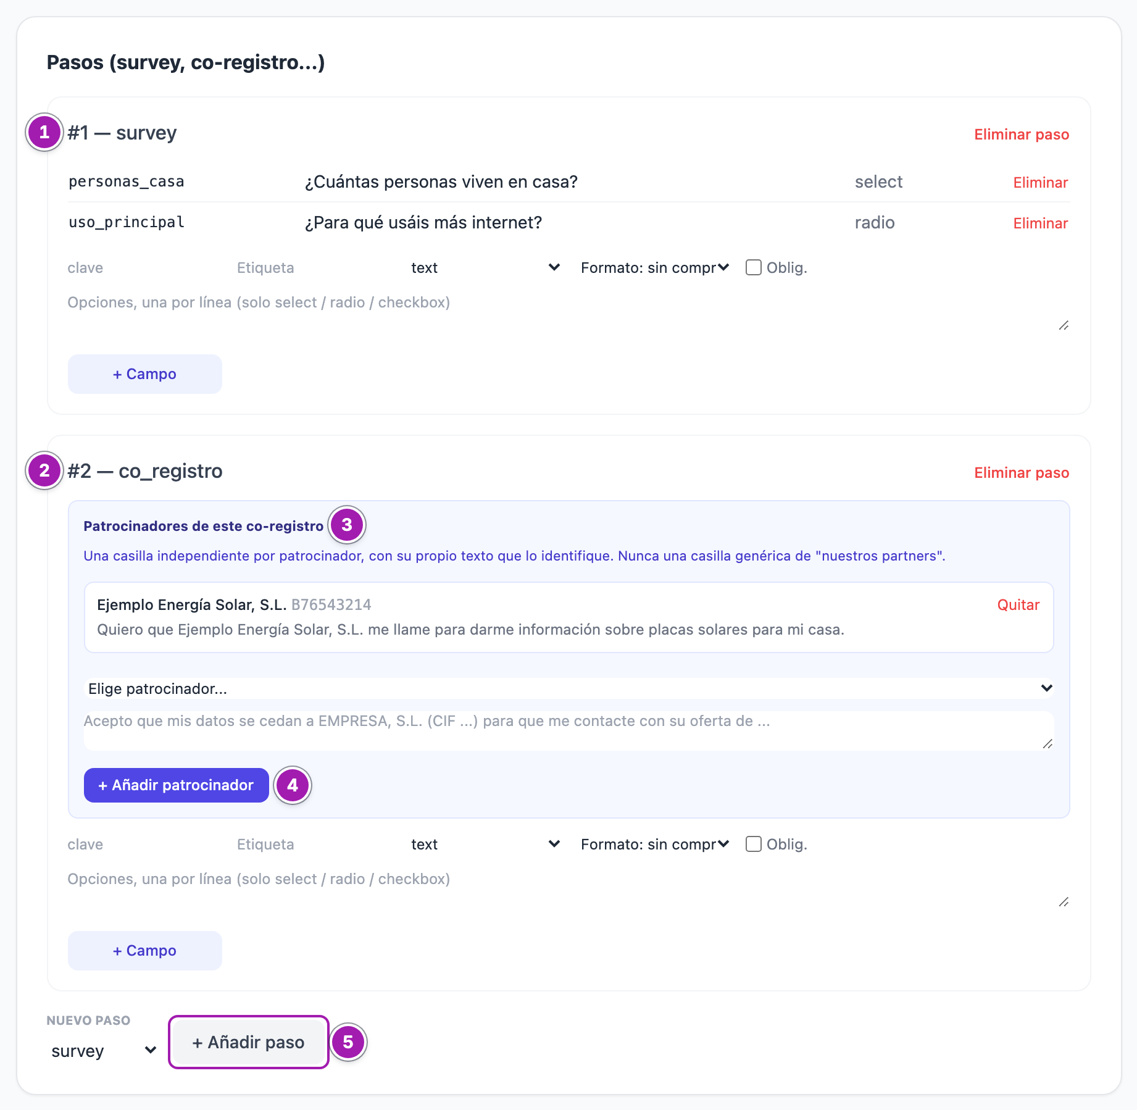Select '¿Para qué usáis más internet?' label
This screenshot has width=1137, height=1110.
423,223
